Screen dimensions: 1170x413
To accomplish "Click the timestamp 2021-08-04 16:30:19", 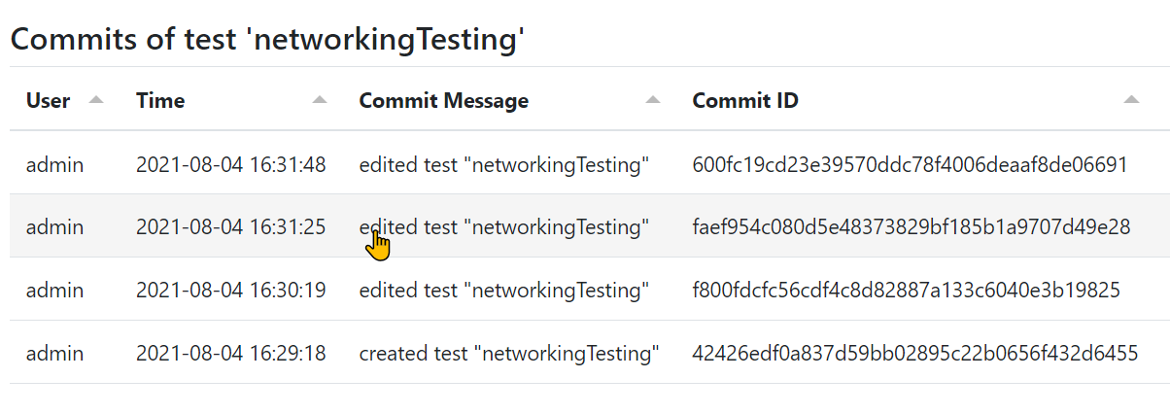I will pyautogui.click(x=231, y=290).
